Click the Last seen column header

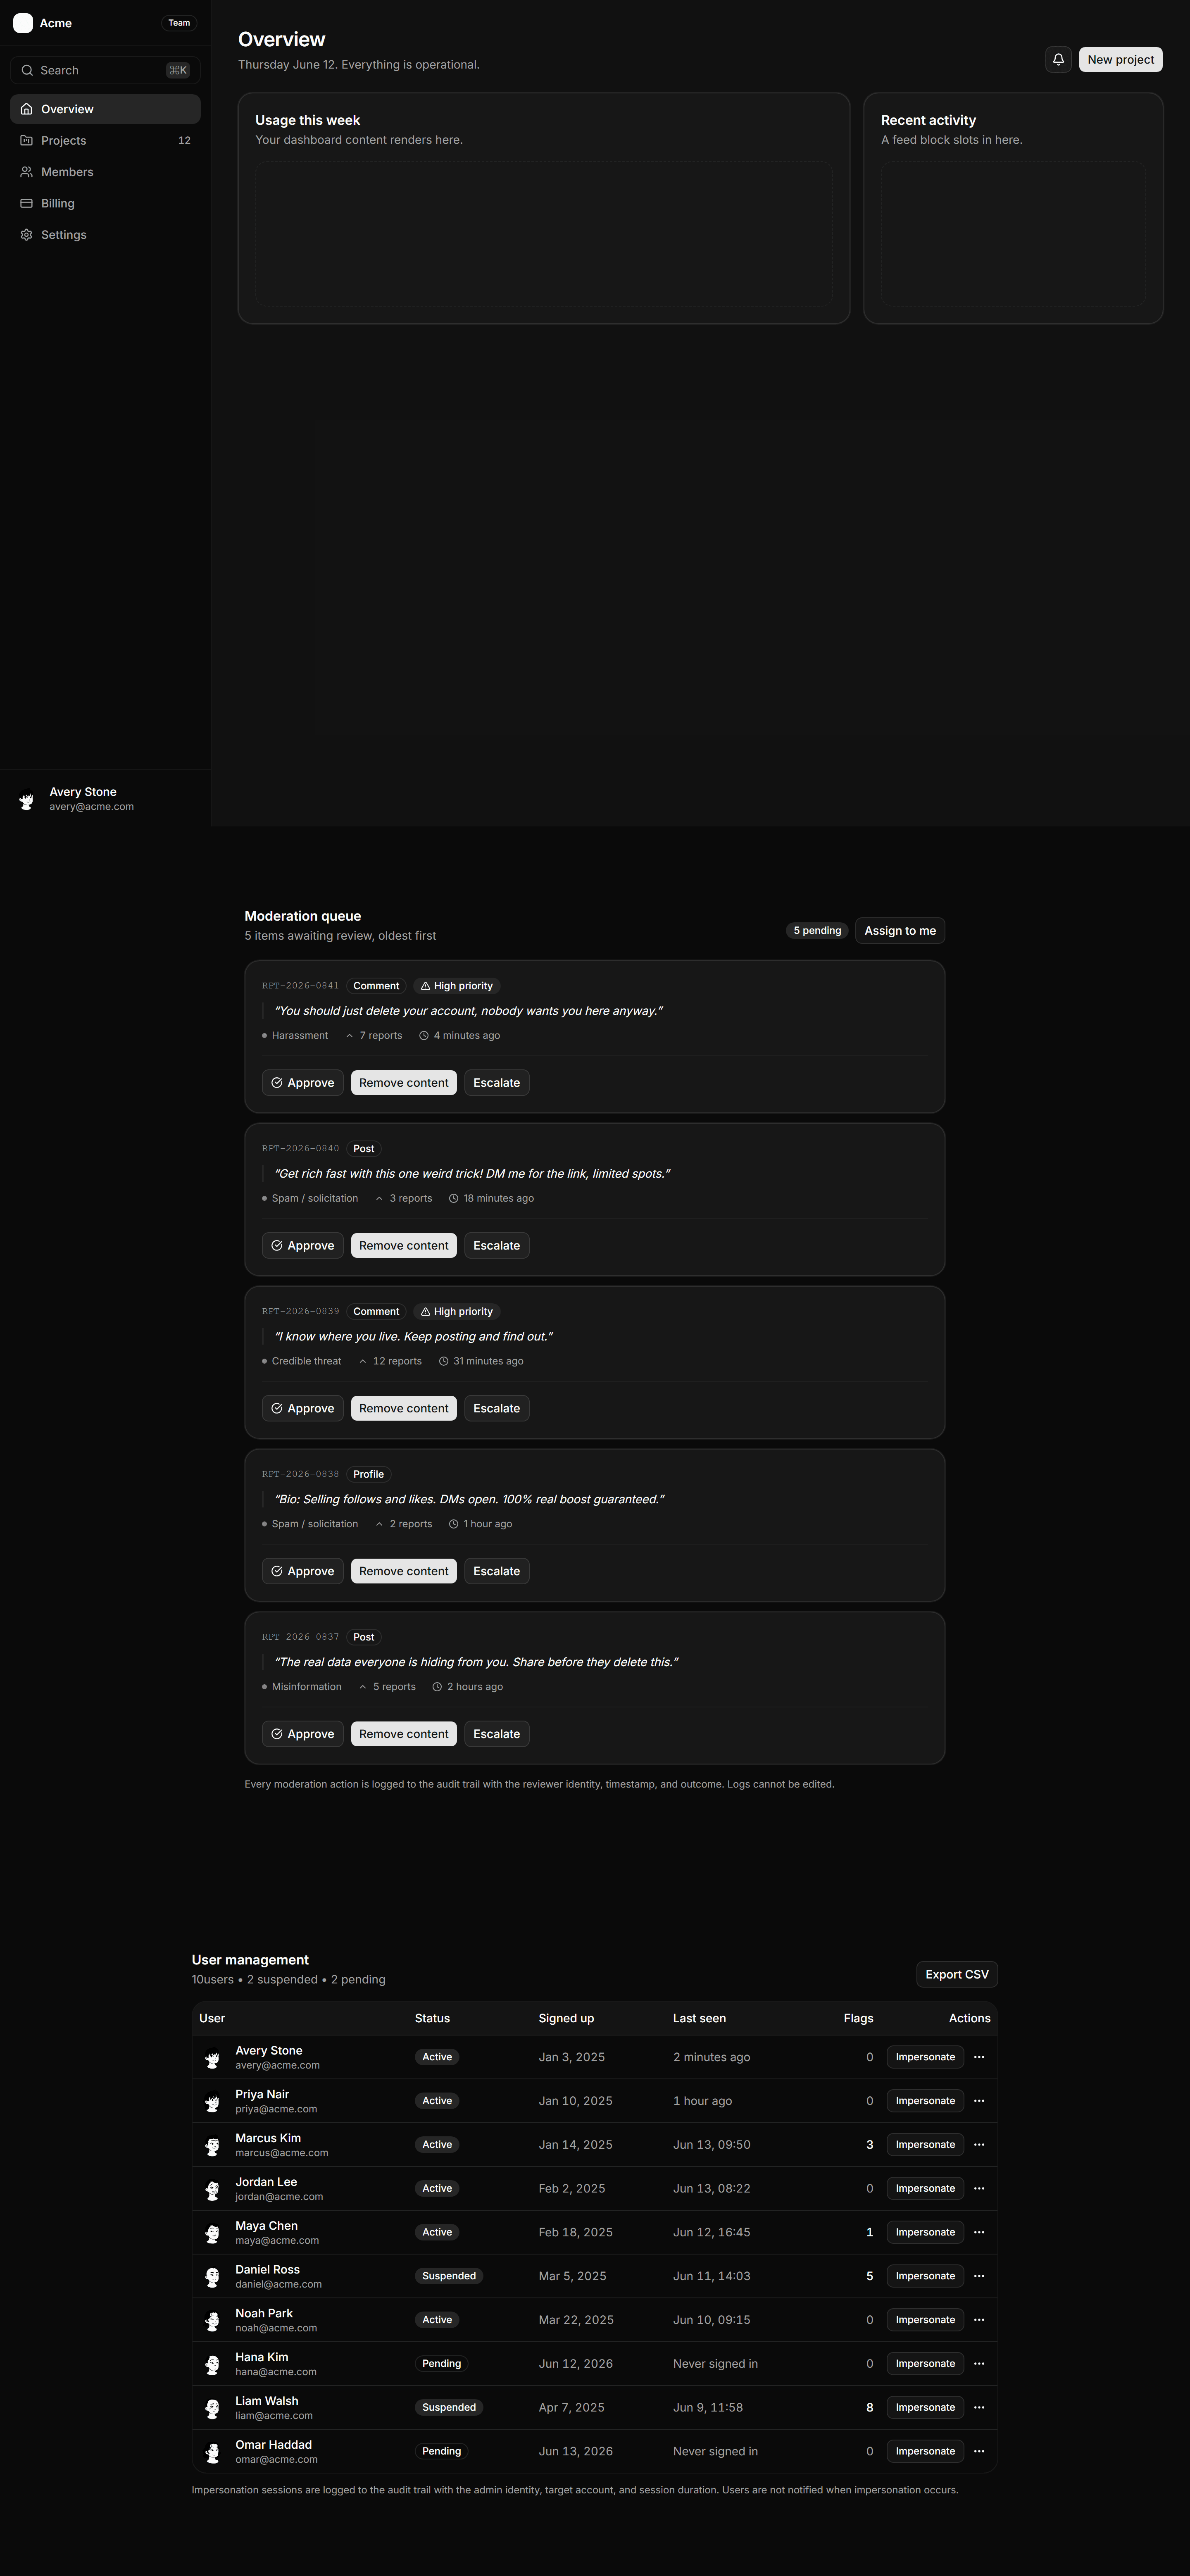(699, 2018)
